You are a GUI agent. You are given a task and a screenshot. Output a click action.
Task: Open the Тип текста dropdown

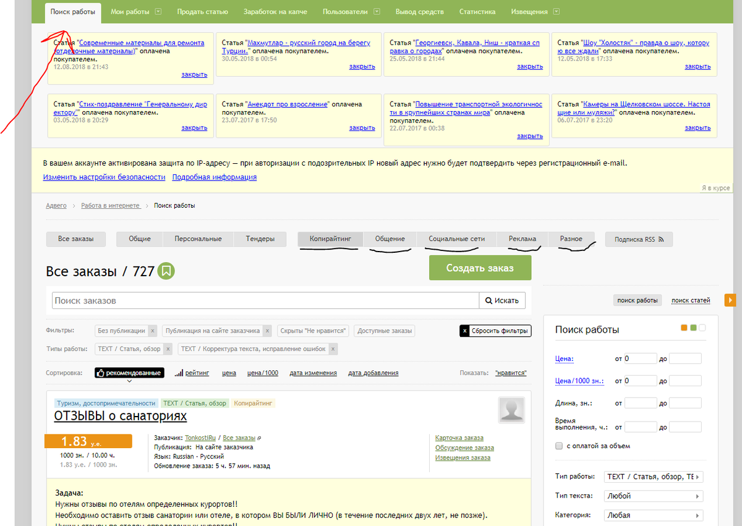[x=654, y=496]
